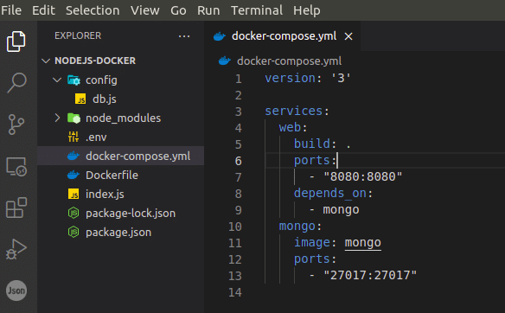Open the Explorer view in activity bar

[x=16, y=42]
